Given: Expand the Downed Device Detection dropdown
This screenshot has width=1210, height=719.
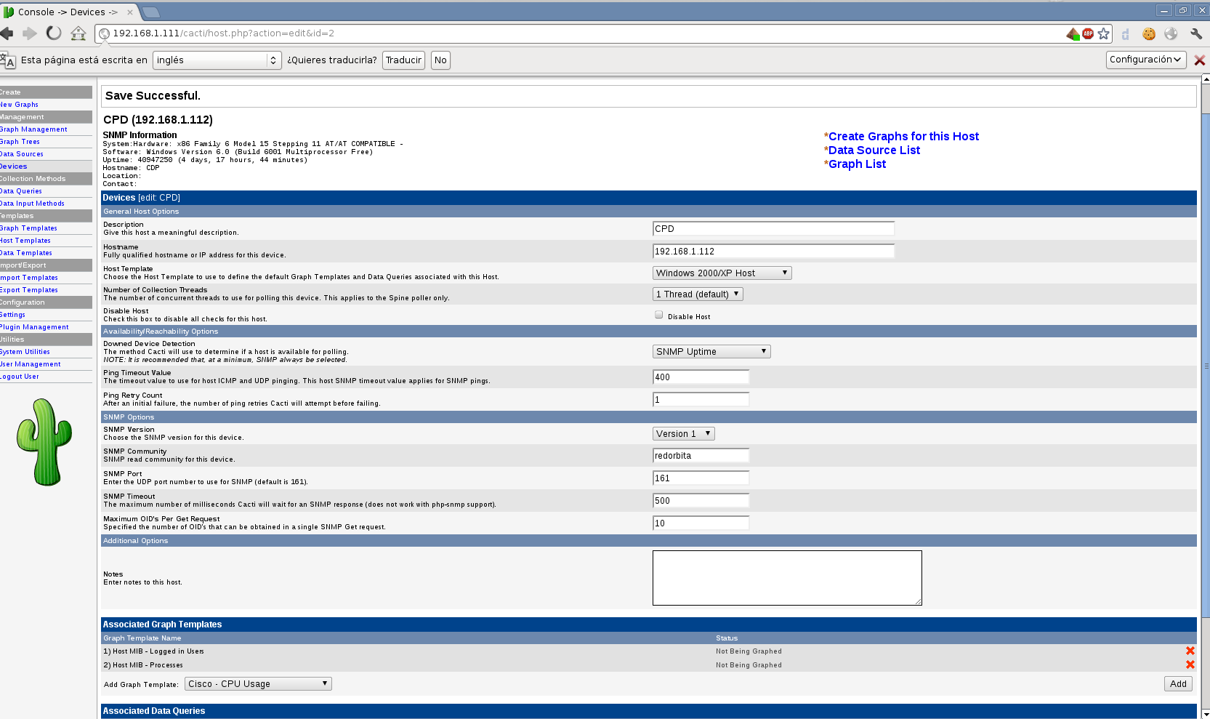Looking at the screenshot, I should click(x=711, y=352).
